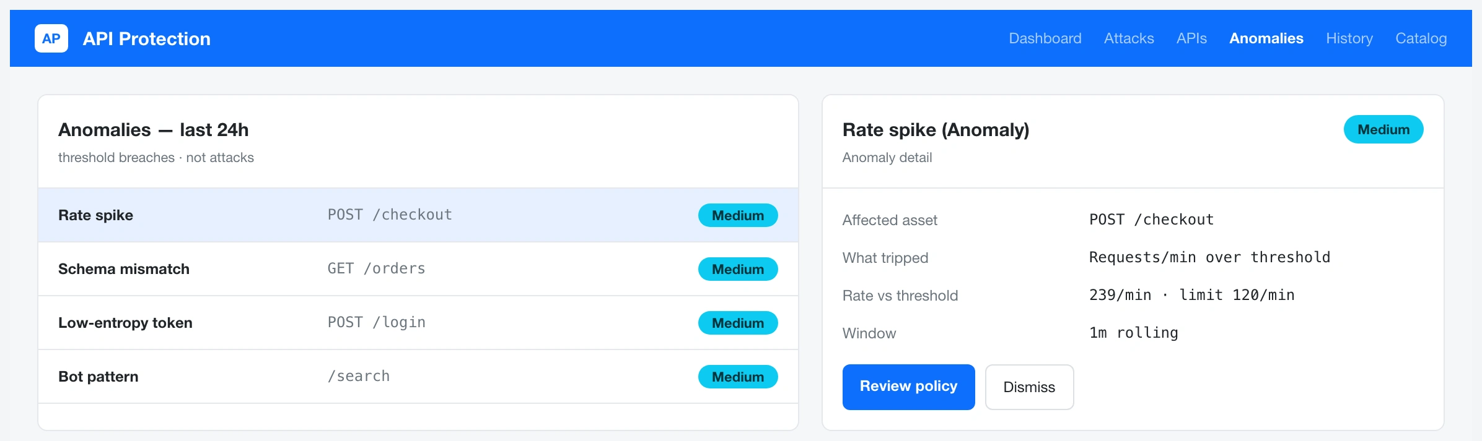Screen dimensions: 1482x441
Task: Select the Schema mismatch row
Action: coord(418,269)
